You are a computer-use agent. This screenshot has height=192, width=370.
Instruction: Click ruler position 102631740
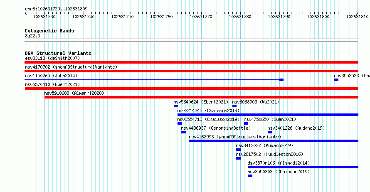click(x=83, y=17)
